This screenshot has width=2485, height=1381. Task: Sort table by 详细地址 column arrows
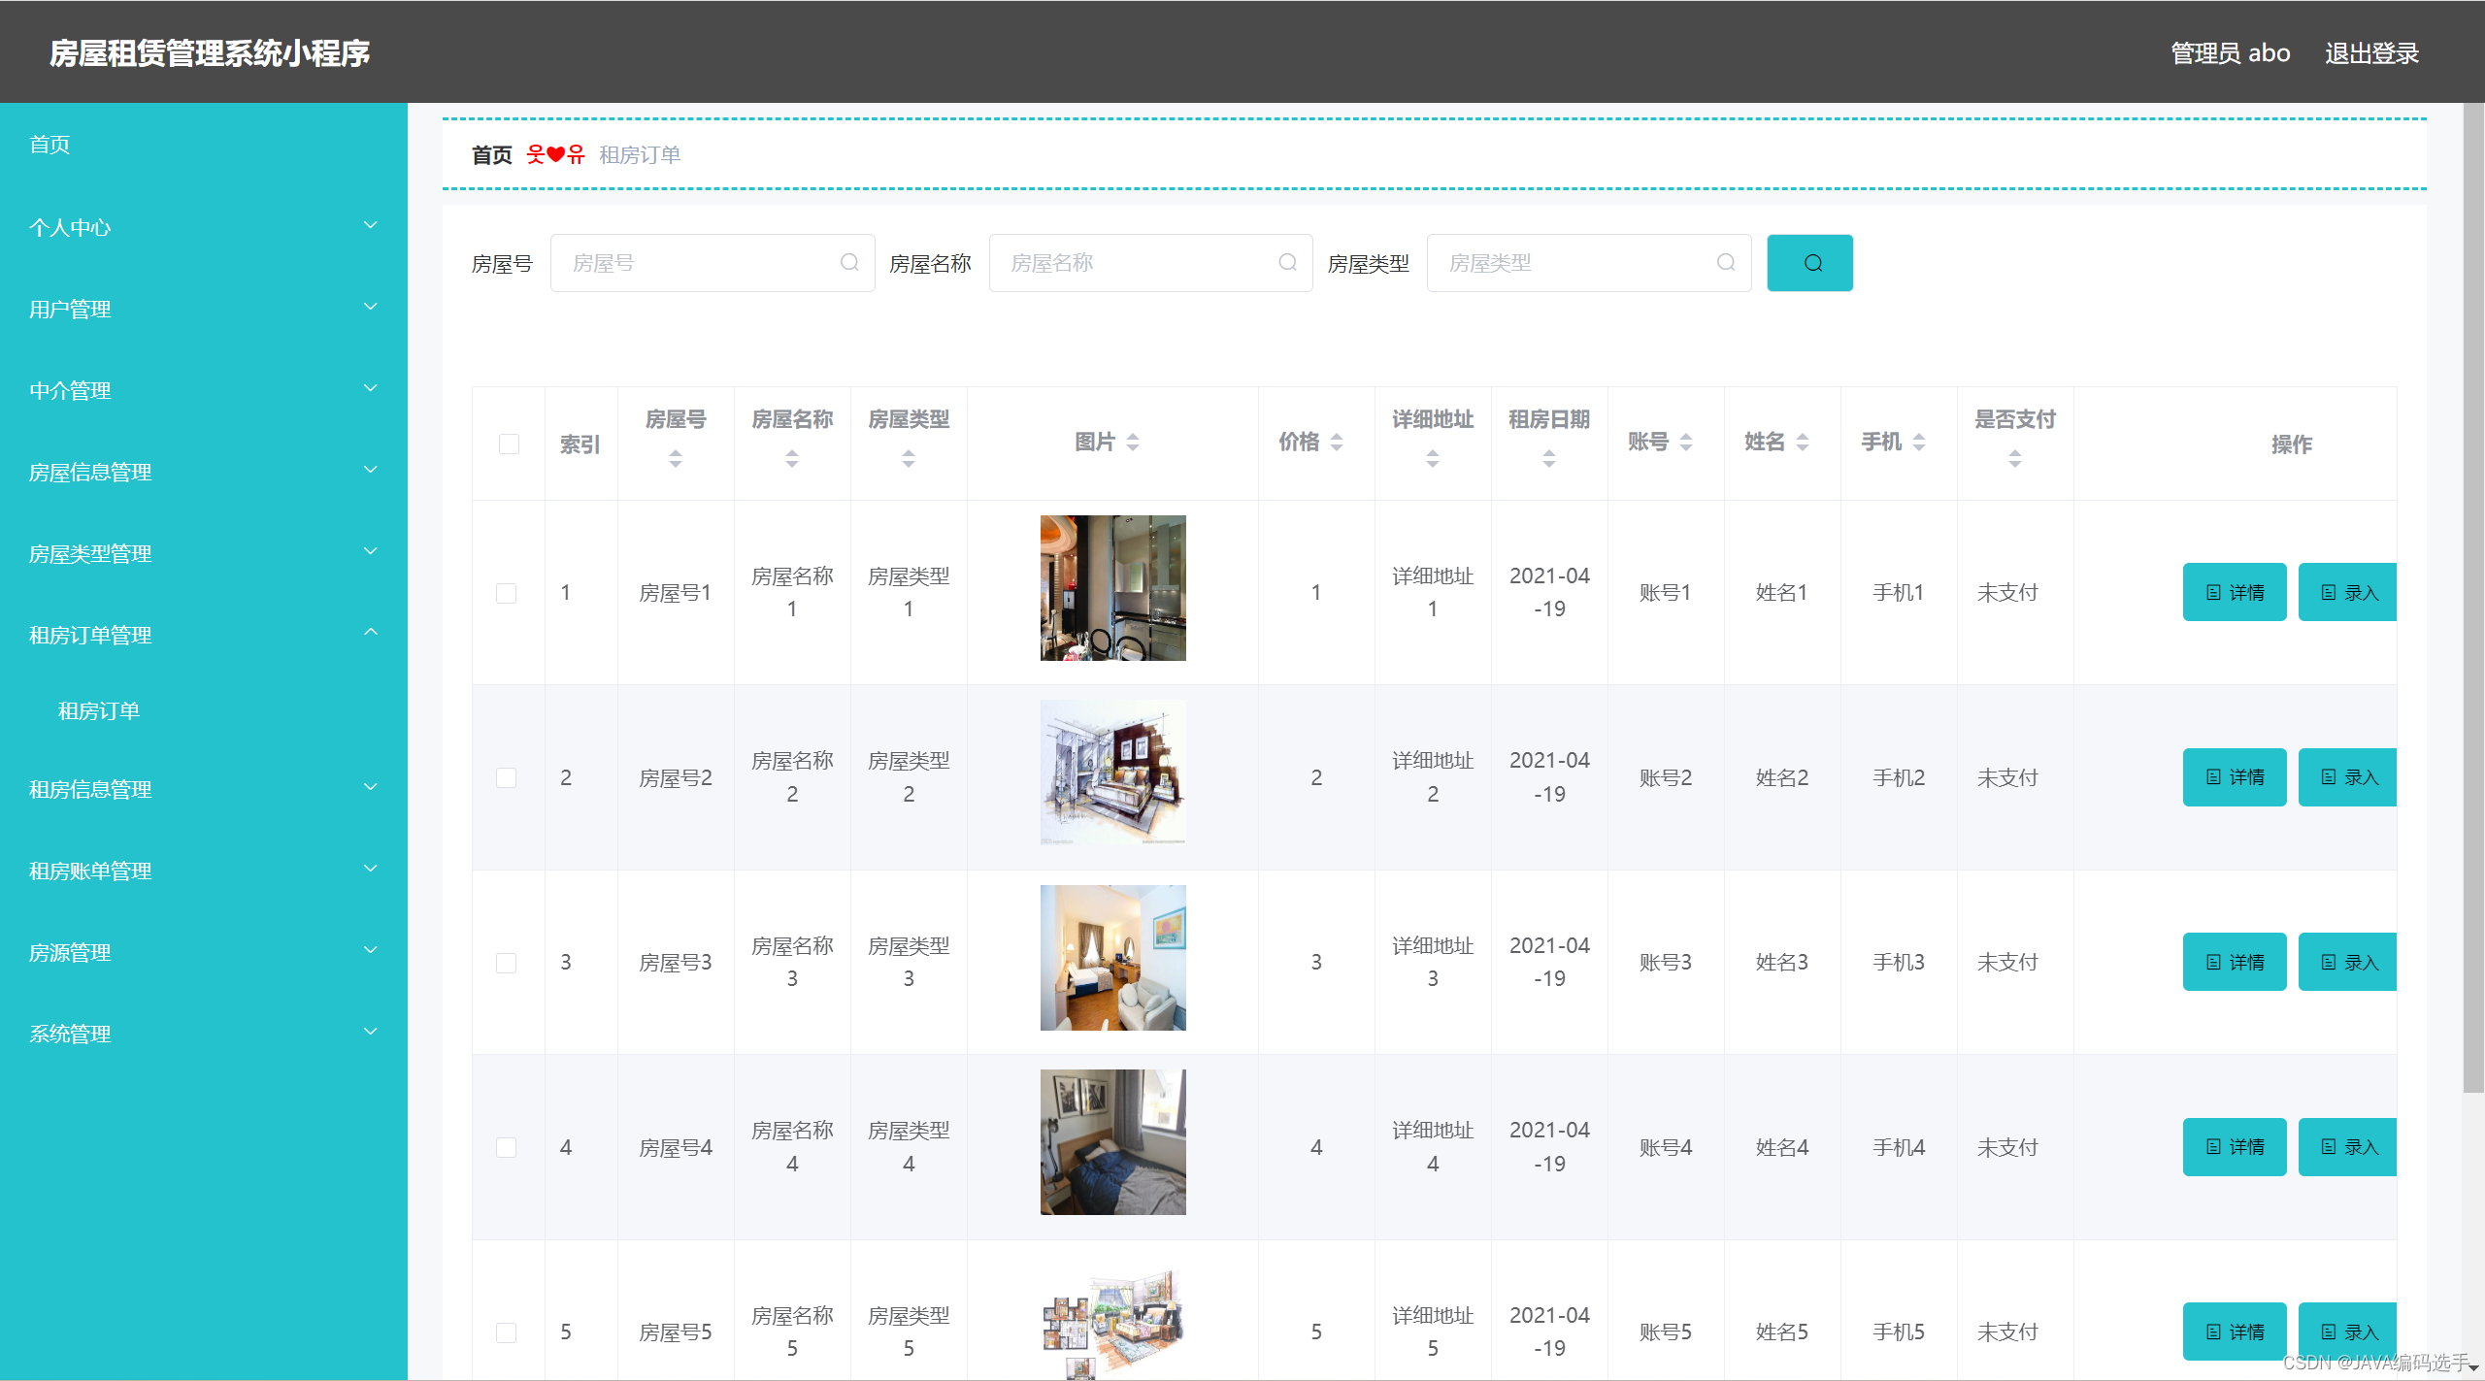tap(1433, 459)
